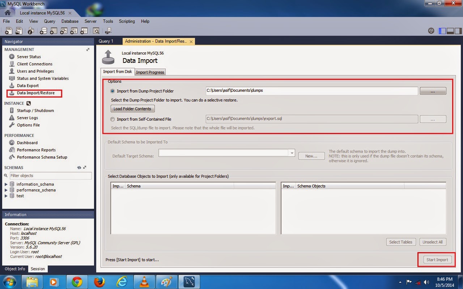This screenshot has height=289, width=463.
Task: Open the File menu
Action: (x=7, y=21)
